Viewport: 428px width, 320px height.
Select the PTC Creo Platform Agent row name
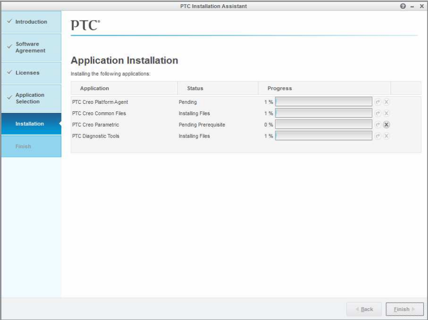(x=100, y=102)
